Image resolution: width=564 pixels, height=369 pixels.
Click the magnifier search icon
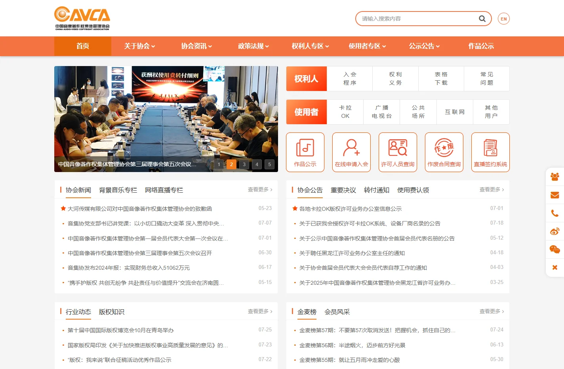coord(482,19)
